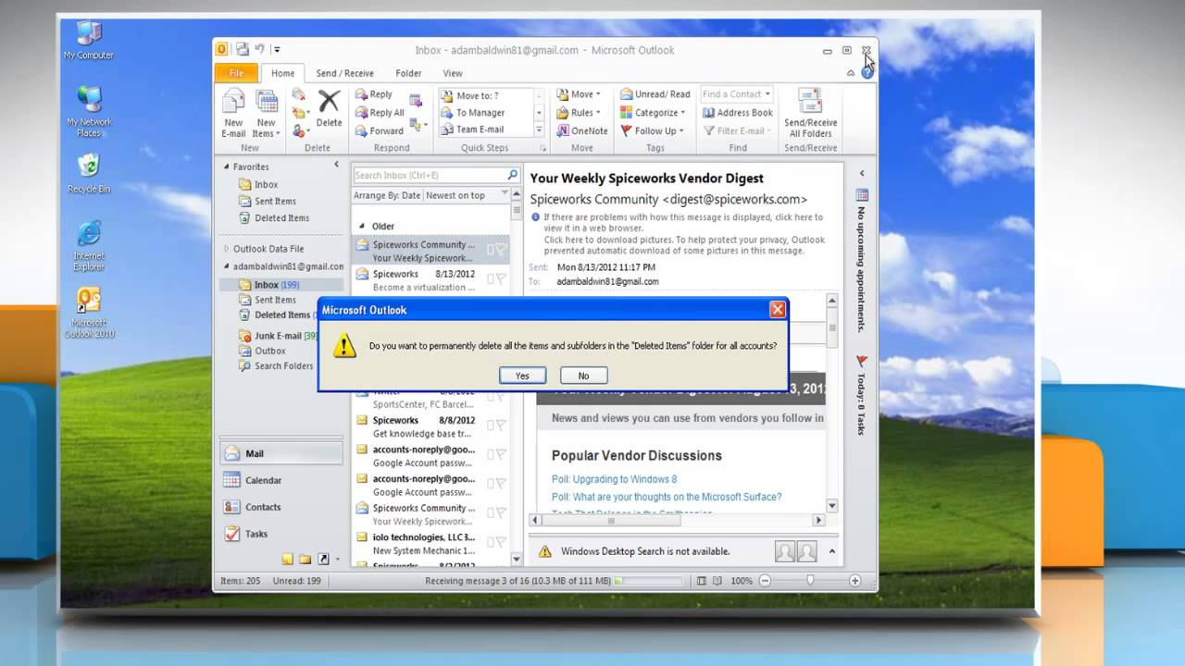This screenshot has width=1185, height=666.
Task: Expand the To-Do Bar with the arrow
Action: [862, 173]
